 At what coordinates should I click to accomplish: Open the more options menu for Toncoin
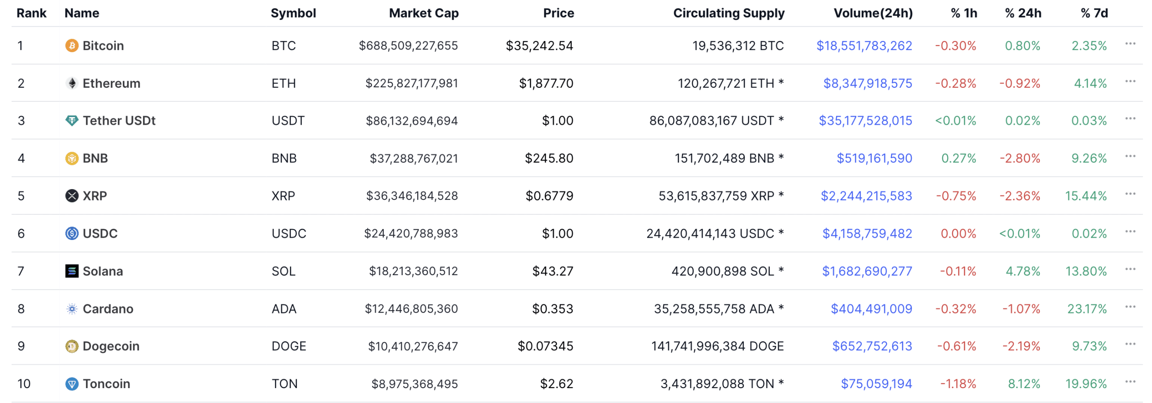[x=1130, y=382]
